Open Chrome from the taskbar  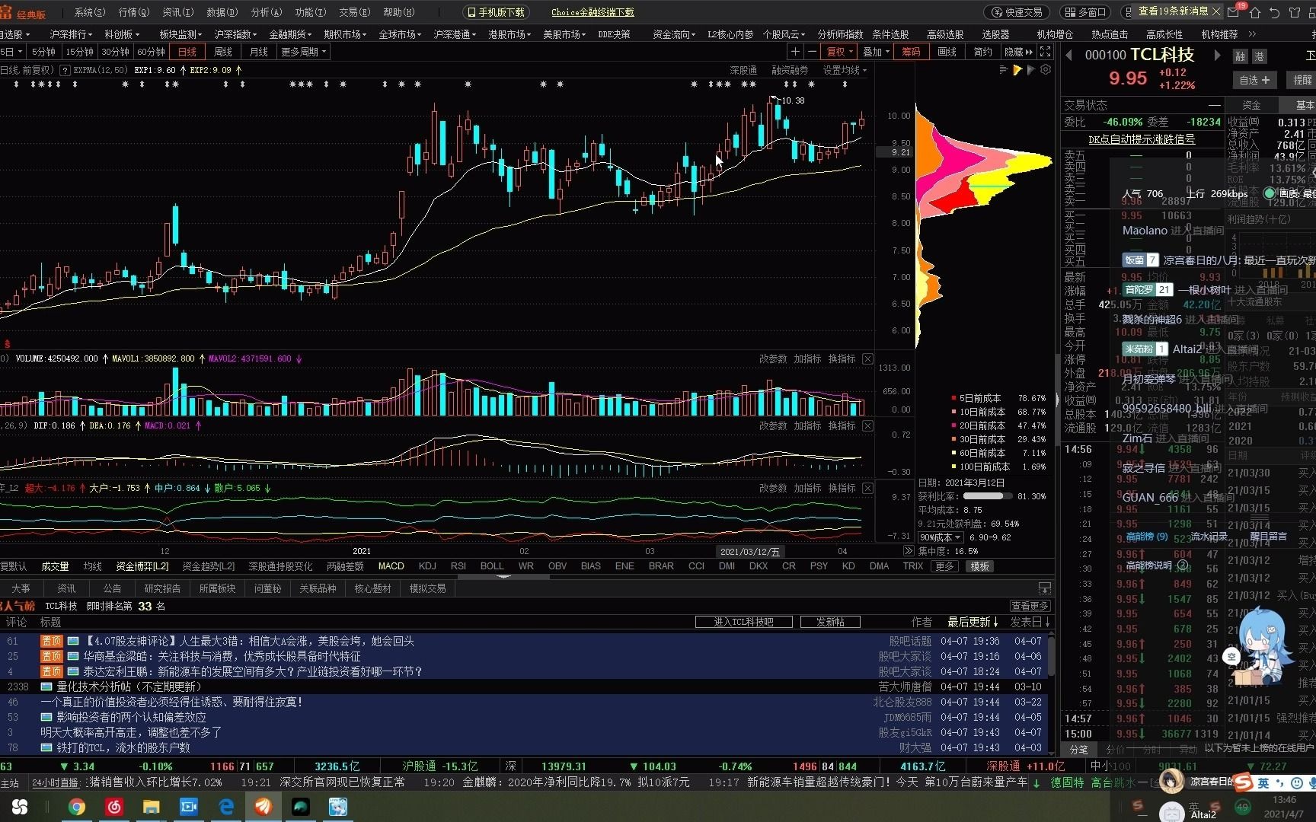click(77, 807)
